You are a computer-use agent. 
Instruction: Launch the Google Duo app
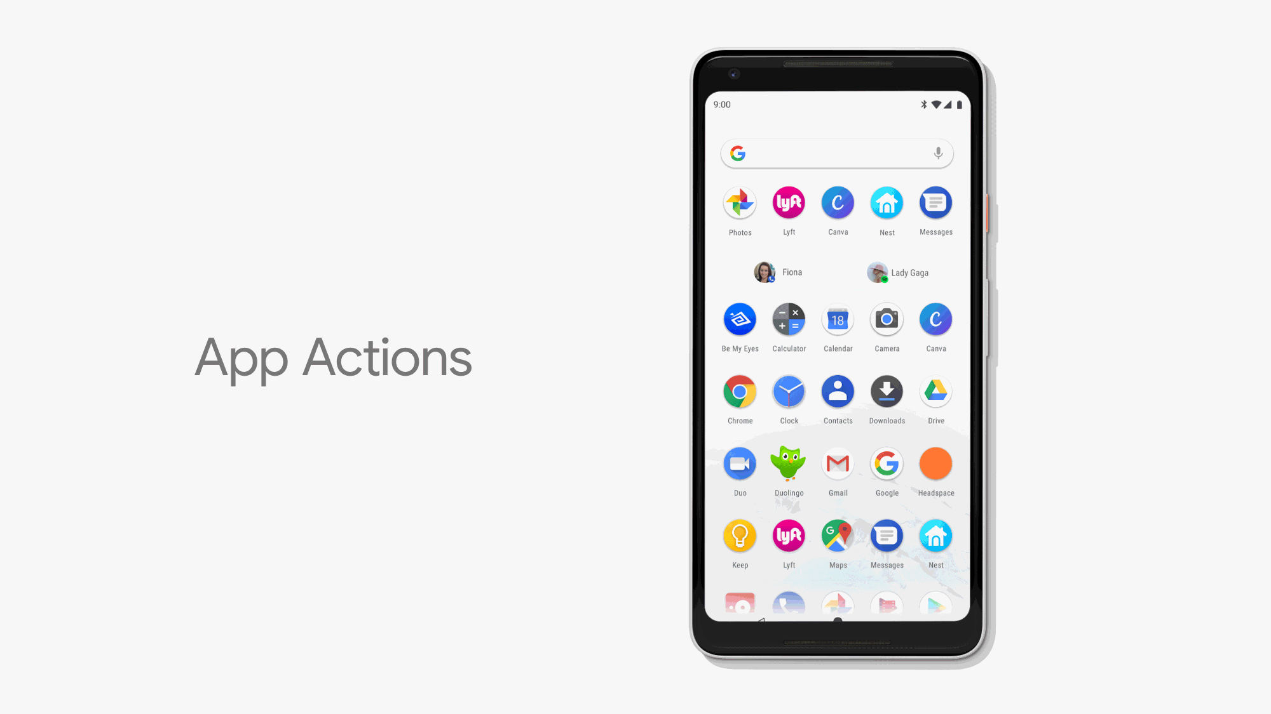pyautogui.click(x=739, y=462)
